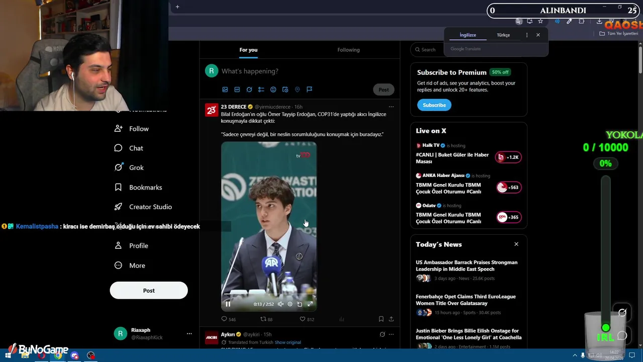
Task: Bookmark this page with star icon
Action: coord(541,21)
